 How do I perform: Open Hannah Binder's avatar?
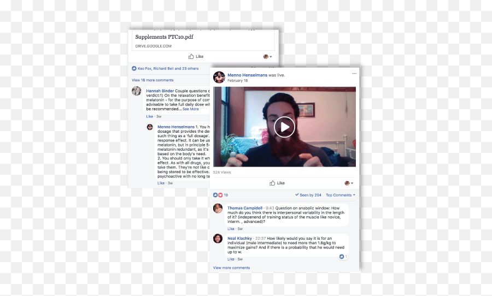coord(137,91)
